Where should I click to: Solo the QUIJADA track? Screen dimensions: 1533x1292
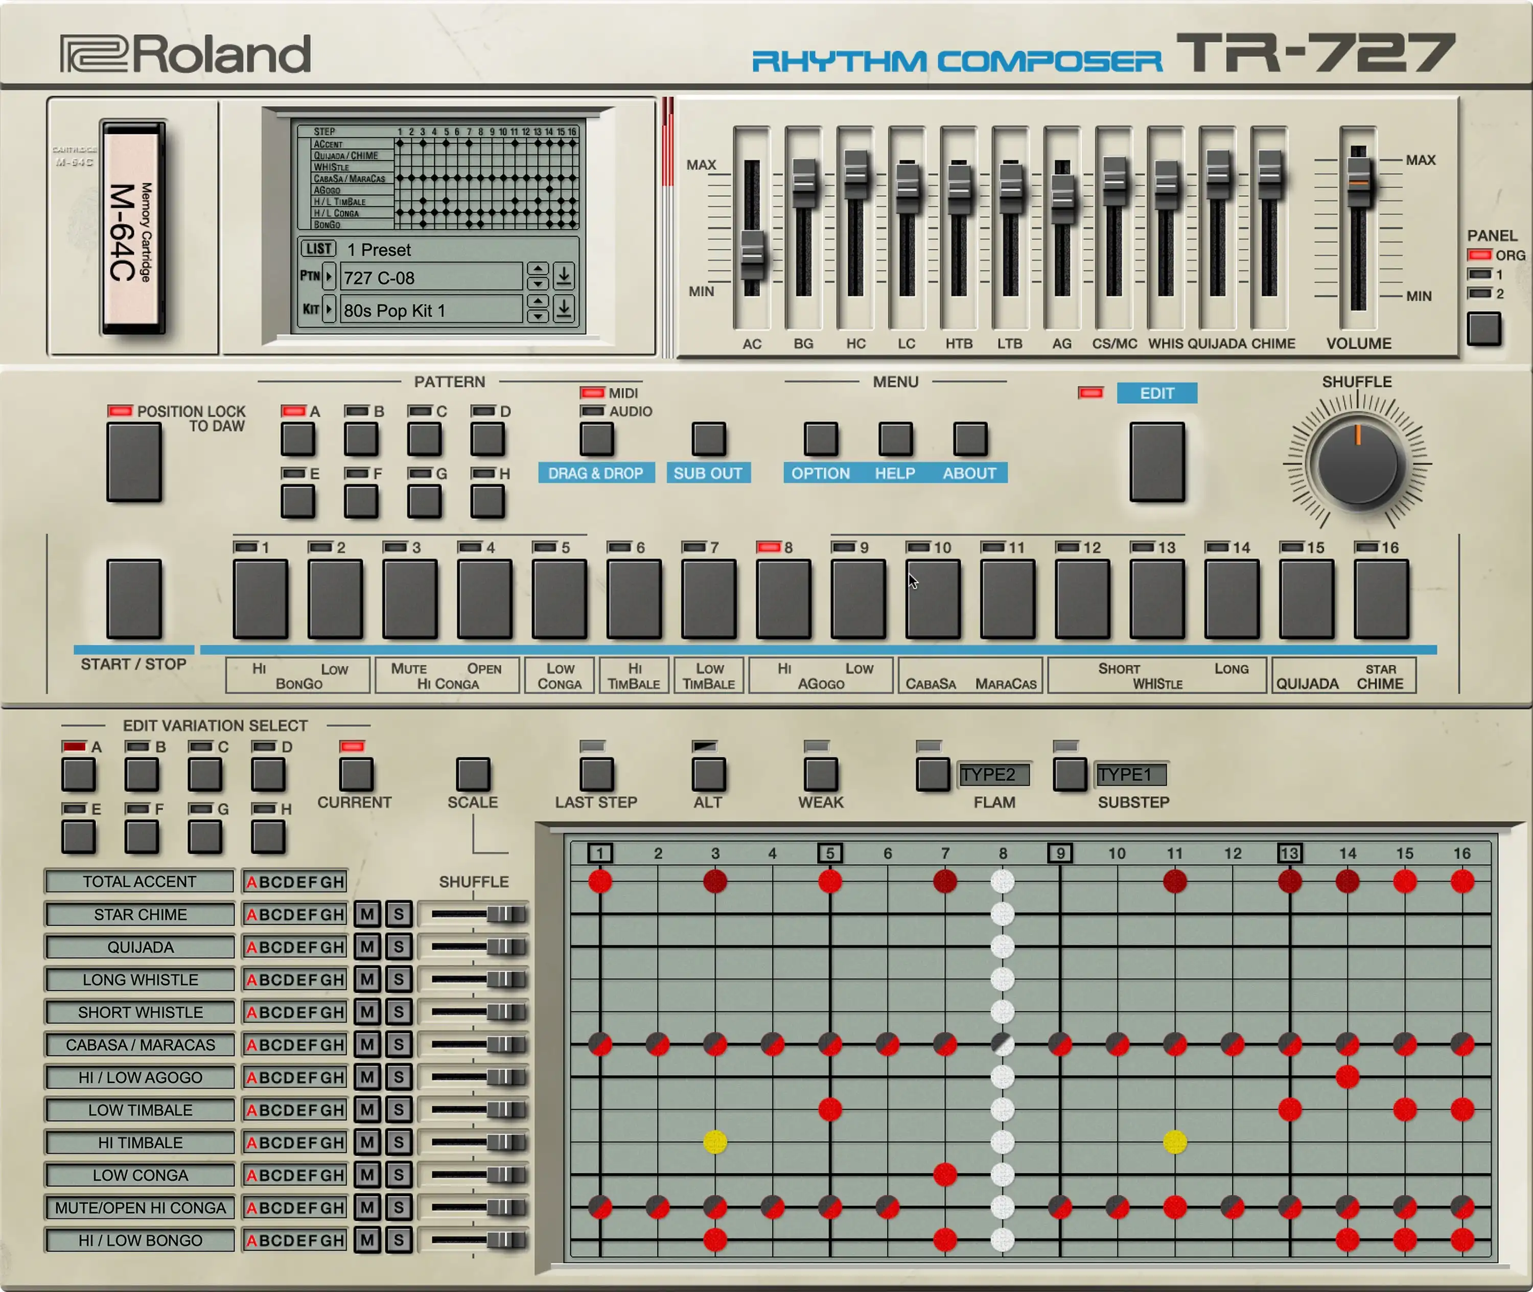tap(399, 947)
